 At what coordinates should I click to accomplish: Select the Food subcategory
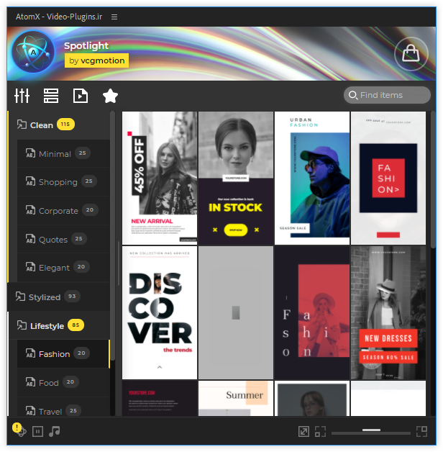(63, 382)
